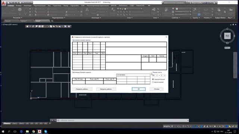Open status bar customization menu icon
Image resolution: width=239 pixels, height=134 pixels.
pyautogui.click(x=236, y=126)
